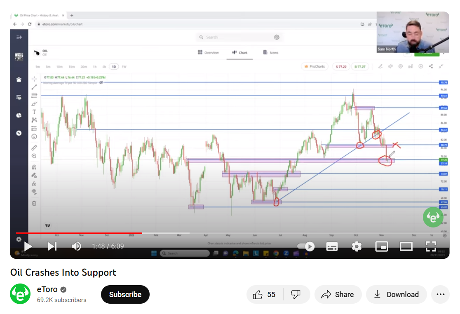Skip to the next video

[x=52, y=246]
